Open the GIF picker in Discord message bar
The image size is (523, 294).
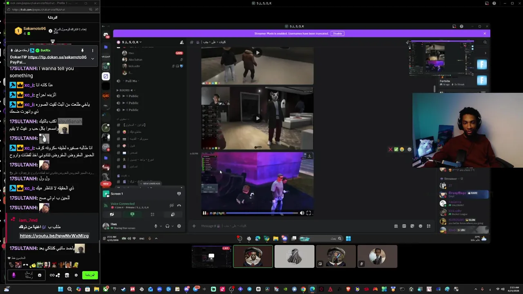click(404, 226)
